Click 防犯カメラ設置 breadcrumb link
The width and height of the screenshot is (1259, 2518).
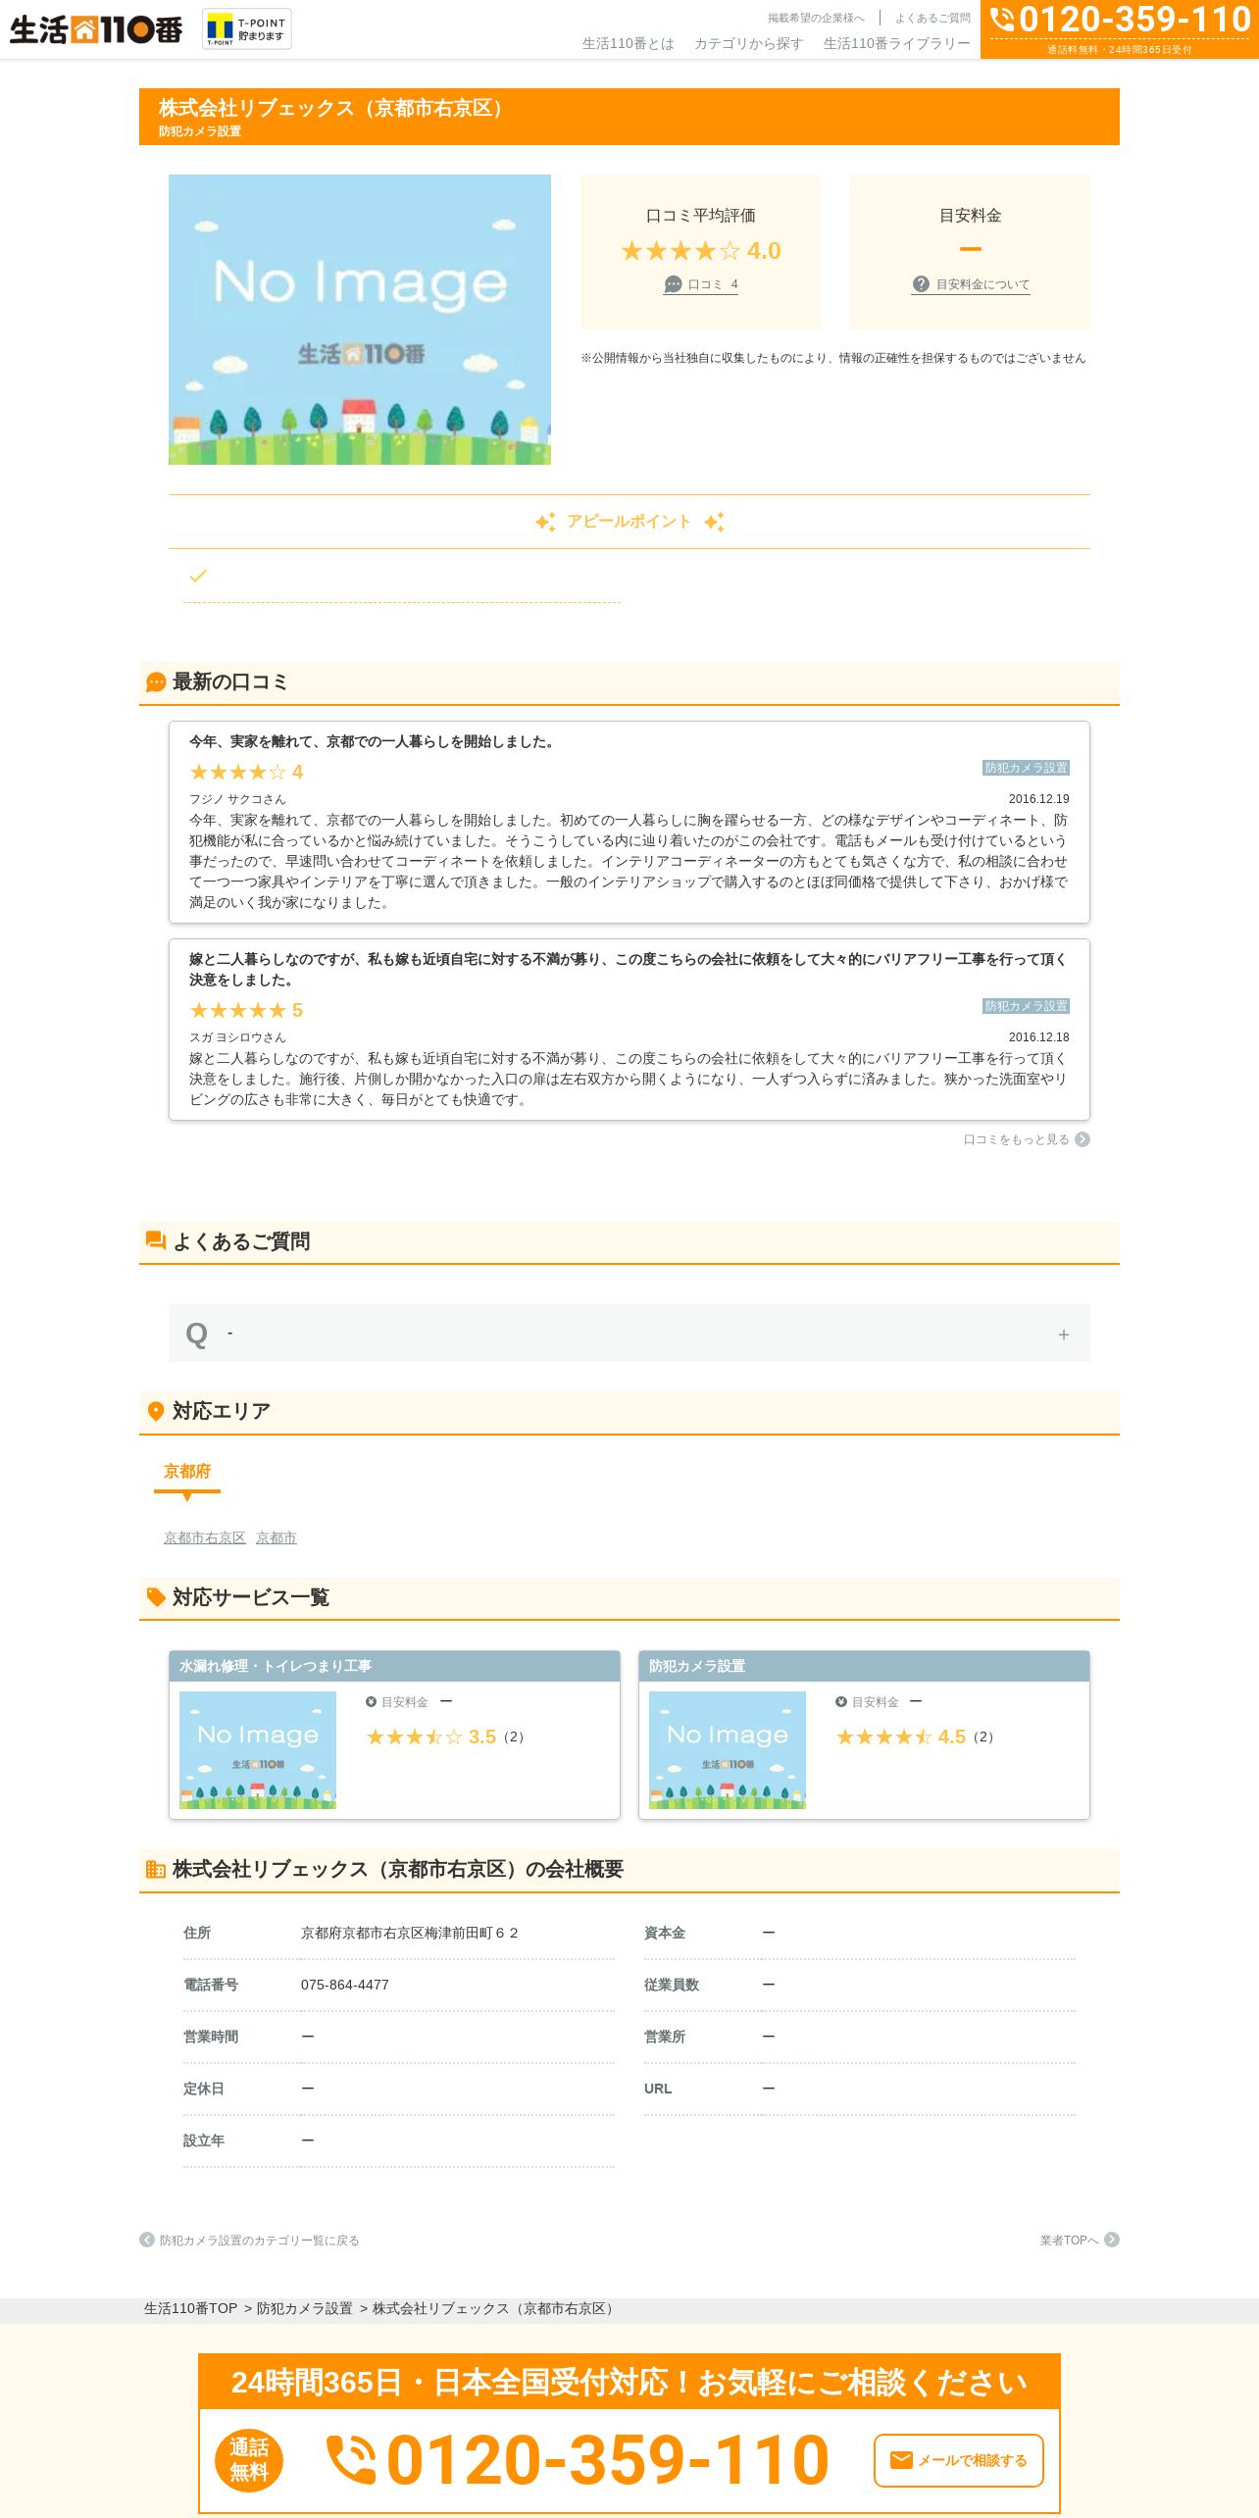(305, 2309)
